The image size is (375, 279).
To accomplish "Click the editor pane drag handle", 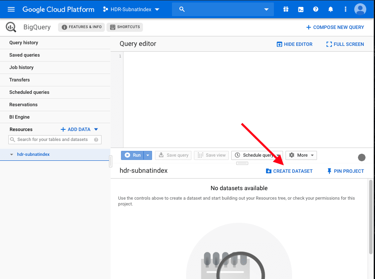I will pos(242,163).
